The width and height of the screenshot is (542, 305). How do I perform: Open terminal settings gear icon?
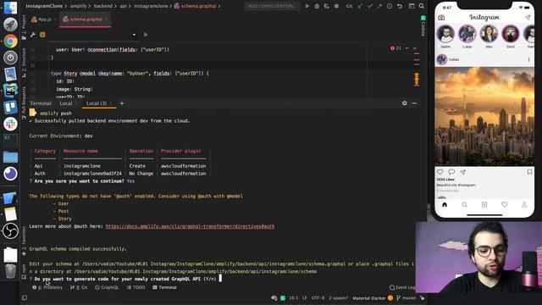[x=405, y=103]
